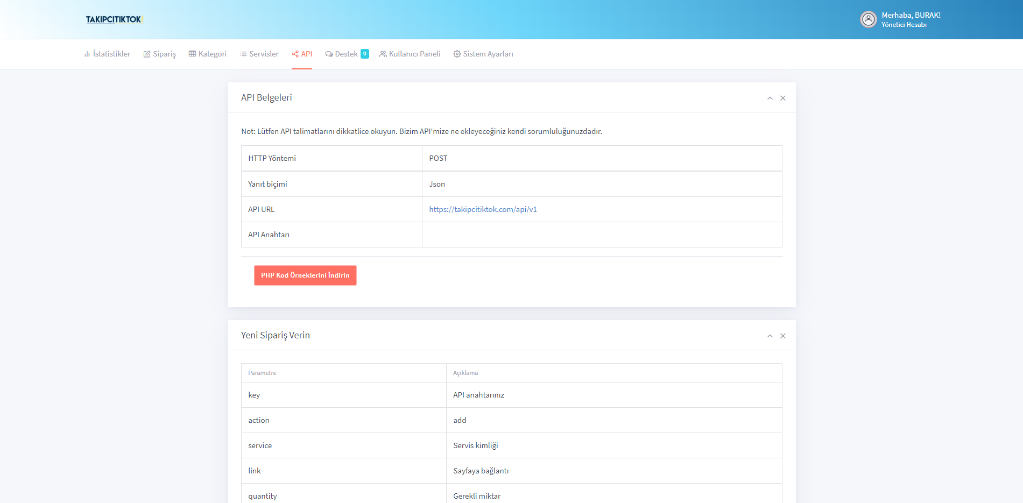Click the API anahtarınız description cell
The width and height of the screenshot is (1023, 503).
pyautogui.click(x=614, y=395)
